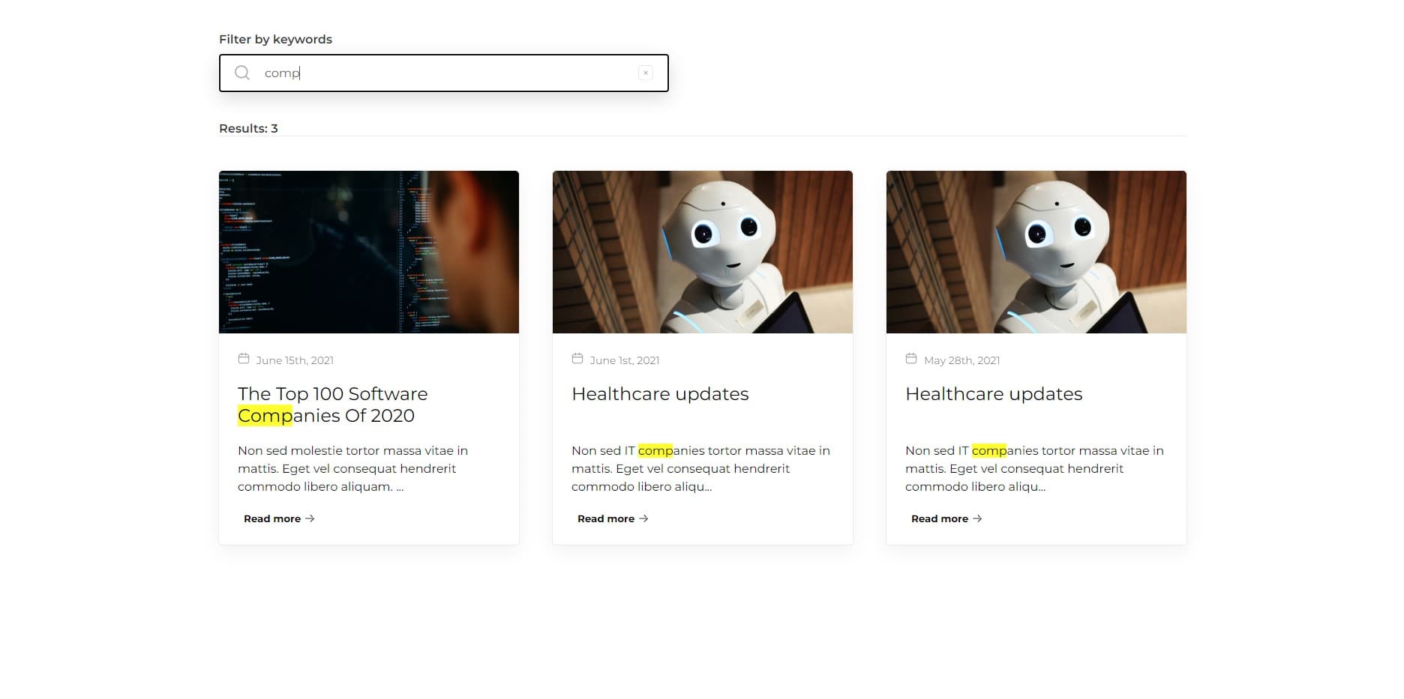Click Read more text under the Software Companies article

point(271,518)
